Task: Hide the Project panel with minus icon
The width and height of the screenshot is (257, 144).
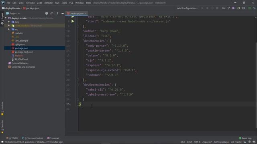Action: (63, 13)
